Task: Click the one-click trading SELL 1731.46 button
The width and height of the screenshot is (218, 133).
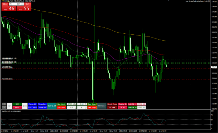Action: point(9,9)
